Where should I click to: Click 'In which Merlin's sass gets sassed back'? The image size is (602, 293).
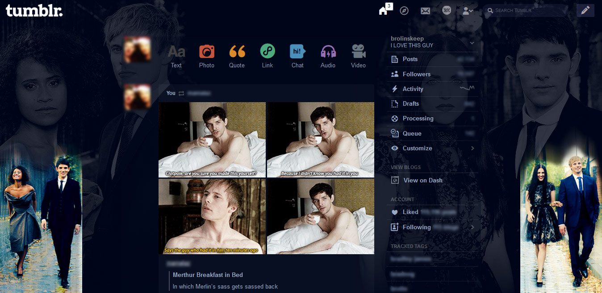225,286
